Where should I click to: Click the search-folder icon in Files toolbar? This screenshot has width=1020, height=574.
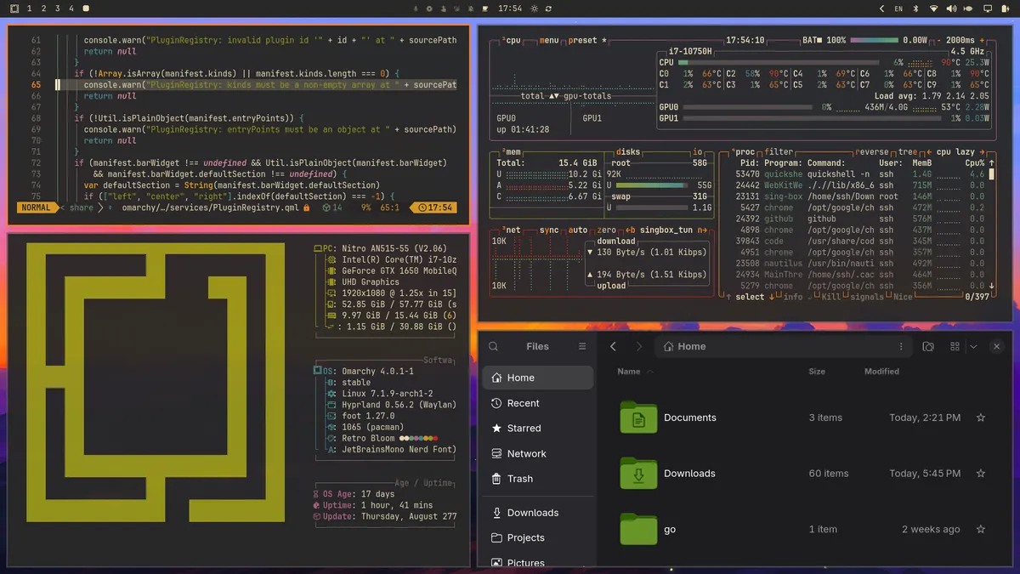(928, 346)
